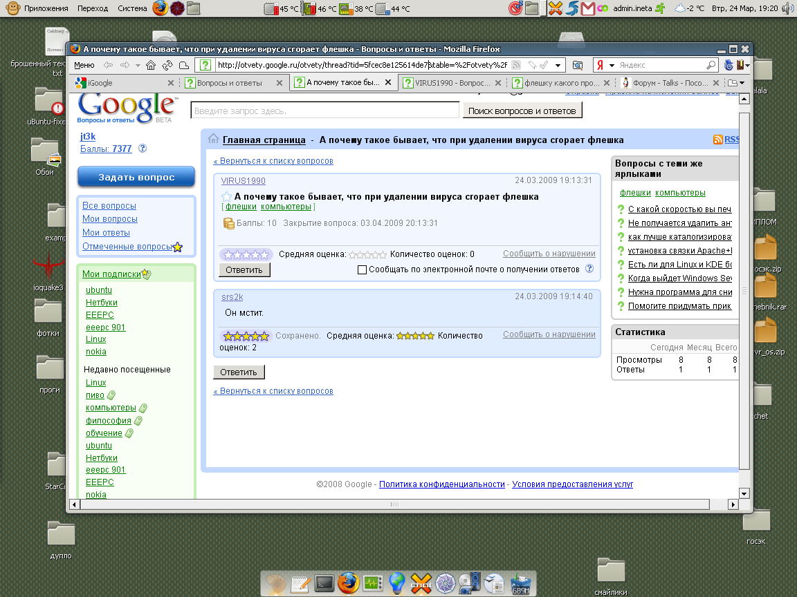Click the help icon beside Баллы: 7377
The height and width of the screenshot is (597, 797).
pos(143,149)
